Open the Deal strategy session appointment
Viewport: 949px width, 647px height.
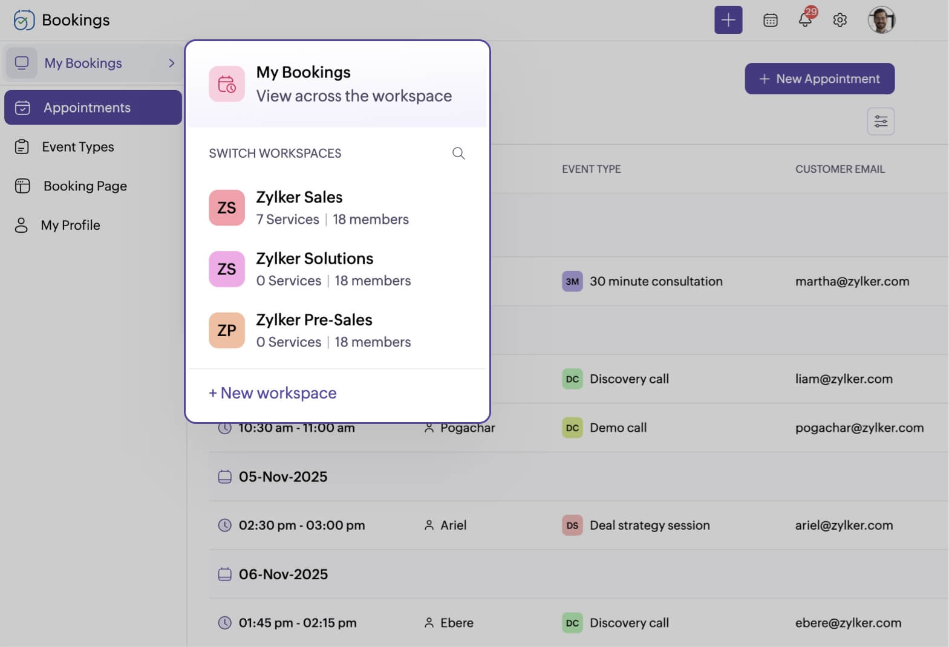pyautogui.click(x=649, y=525)
